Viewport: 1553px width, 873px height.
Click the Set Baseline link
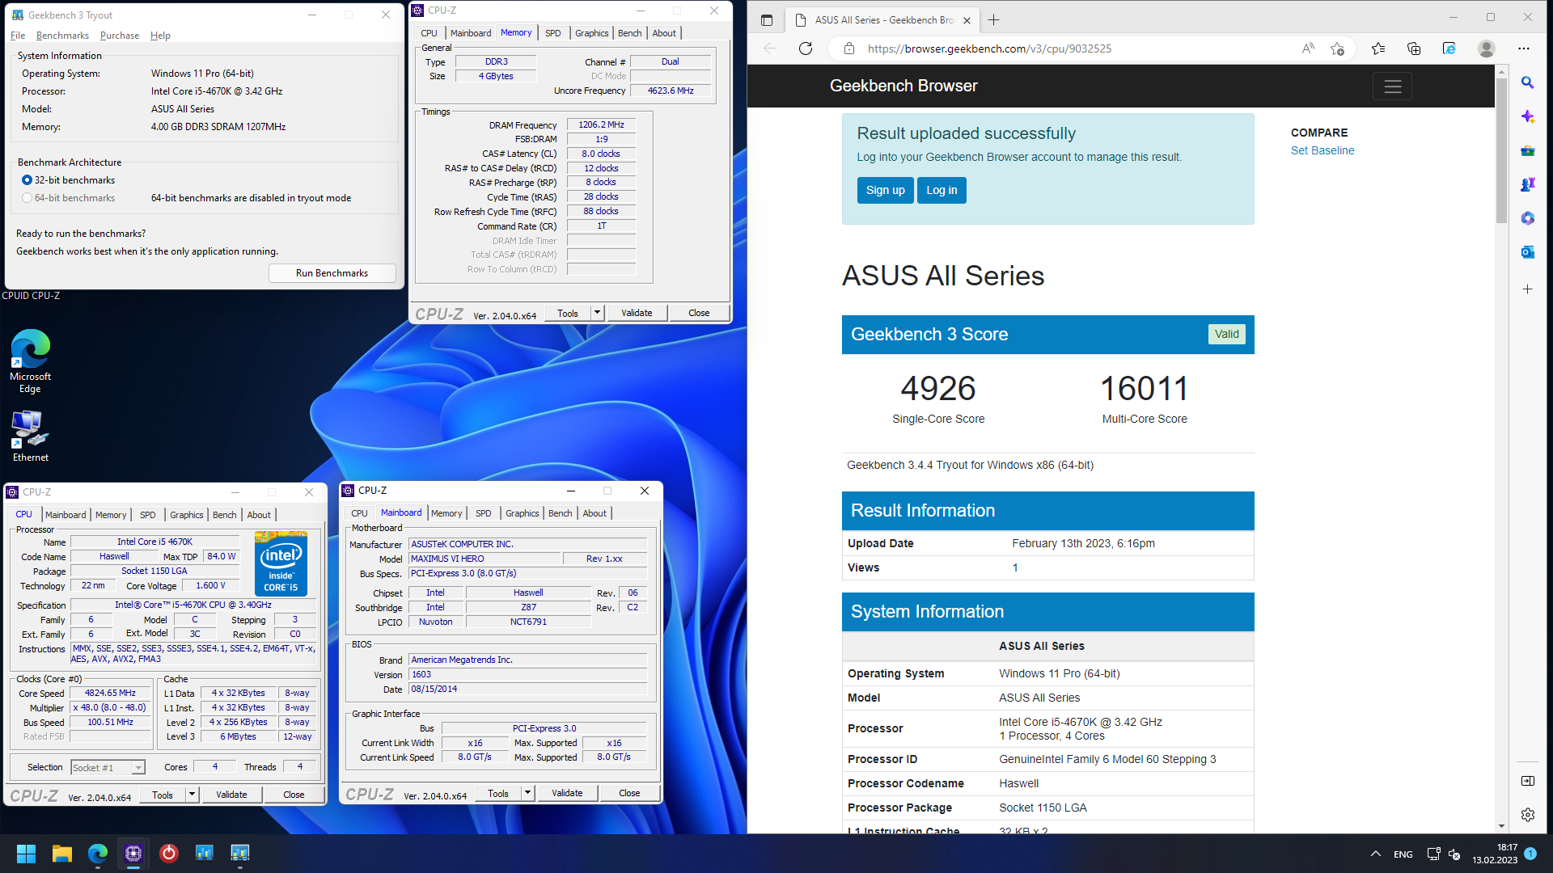coord(1322,150)
